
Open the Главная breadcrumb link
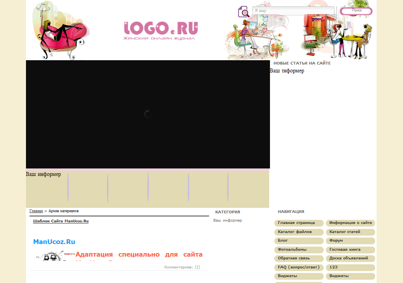point(36,211)
